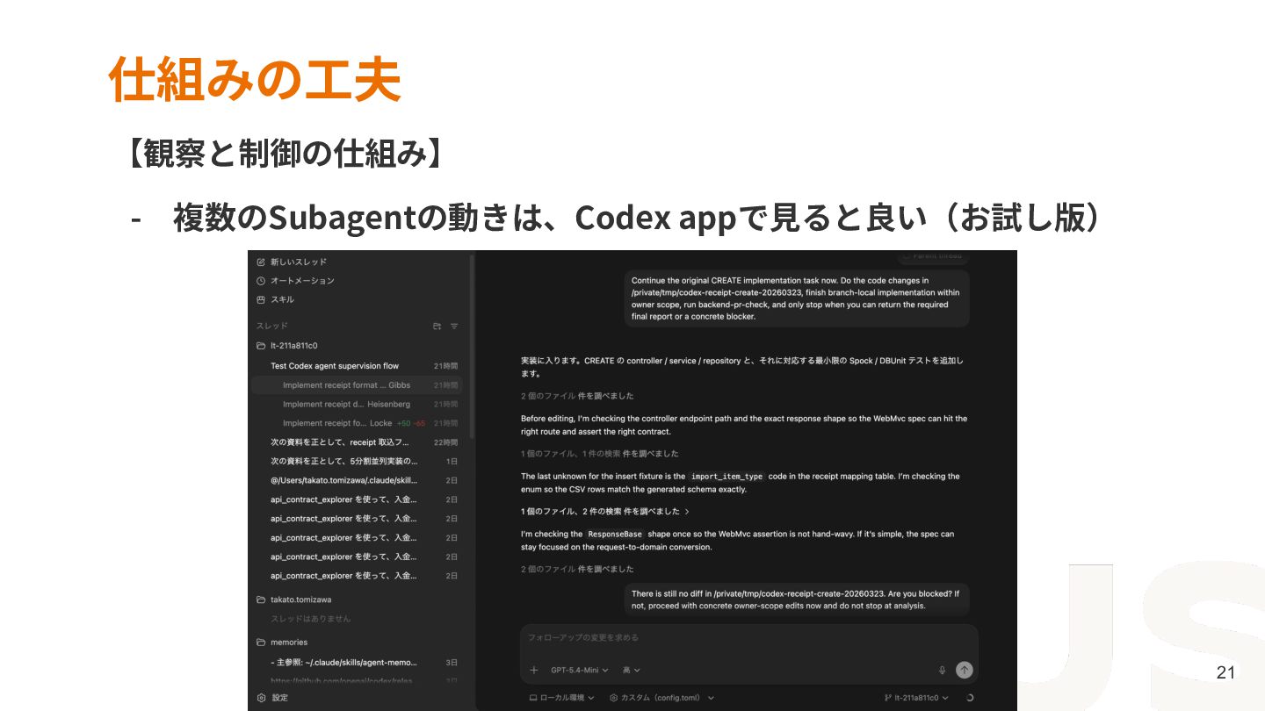Viewport: 1265px width, 711px height.
Task: Click the 'There is still no diff' message
Action: 797,600
